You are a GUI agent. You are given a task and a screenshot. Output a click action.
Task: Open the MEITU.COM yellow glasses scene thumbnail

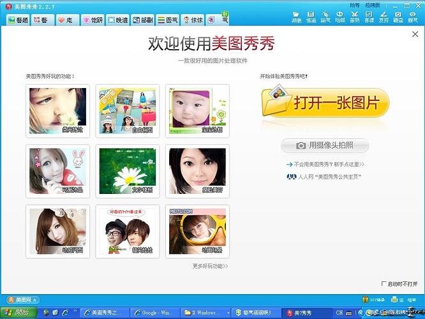[197, 232]
